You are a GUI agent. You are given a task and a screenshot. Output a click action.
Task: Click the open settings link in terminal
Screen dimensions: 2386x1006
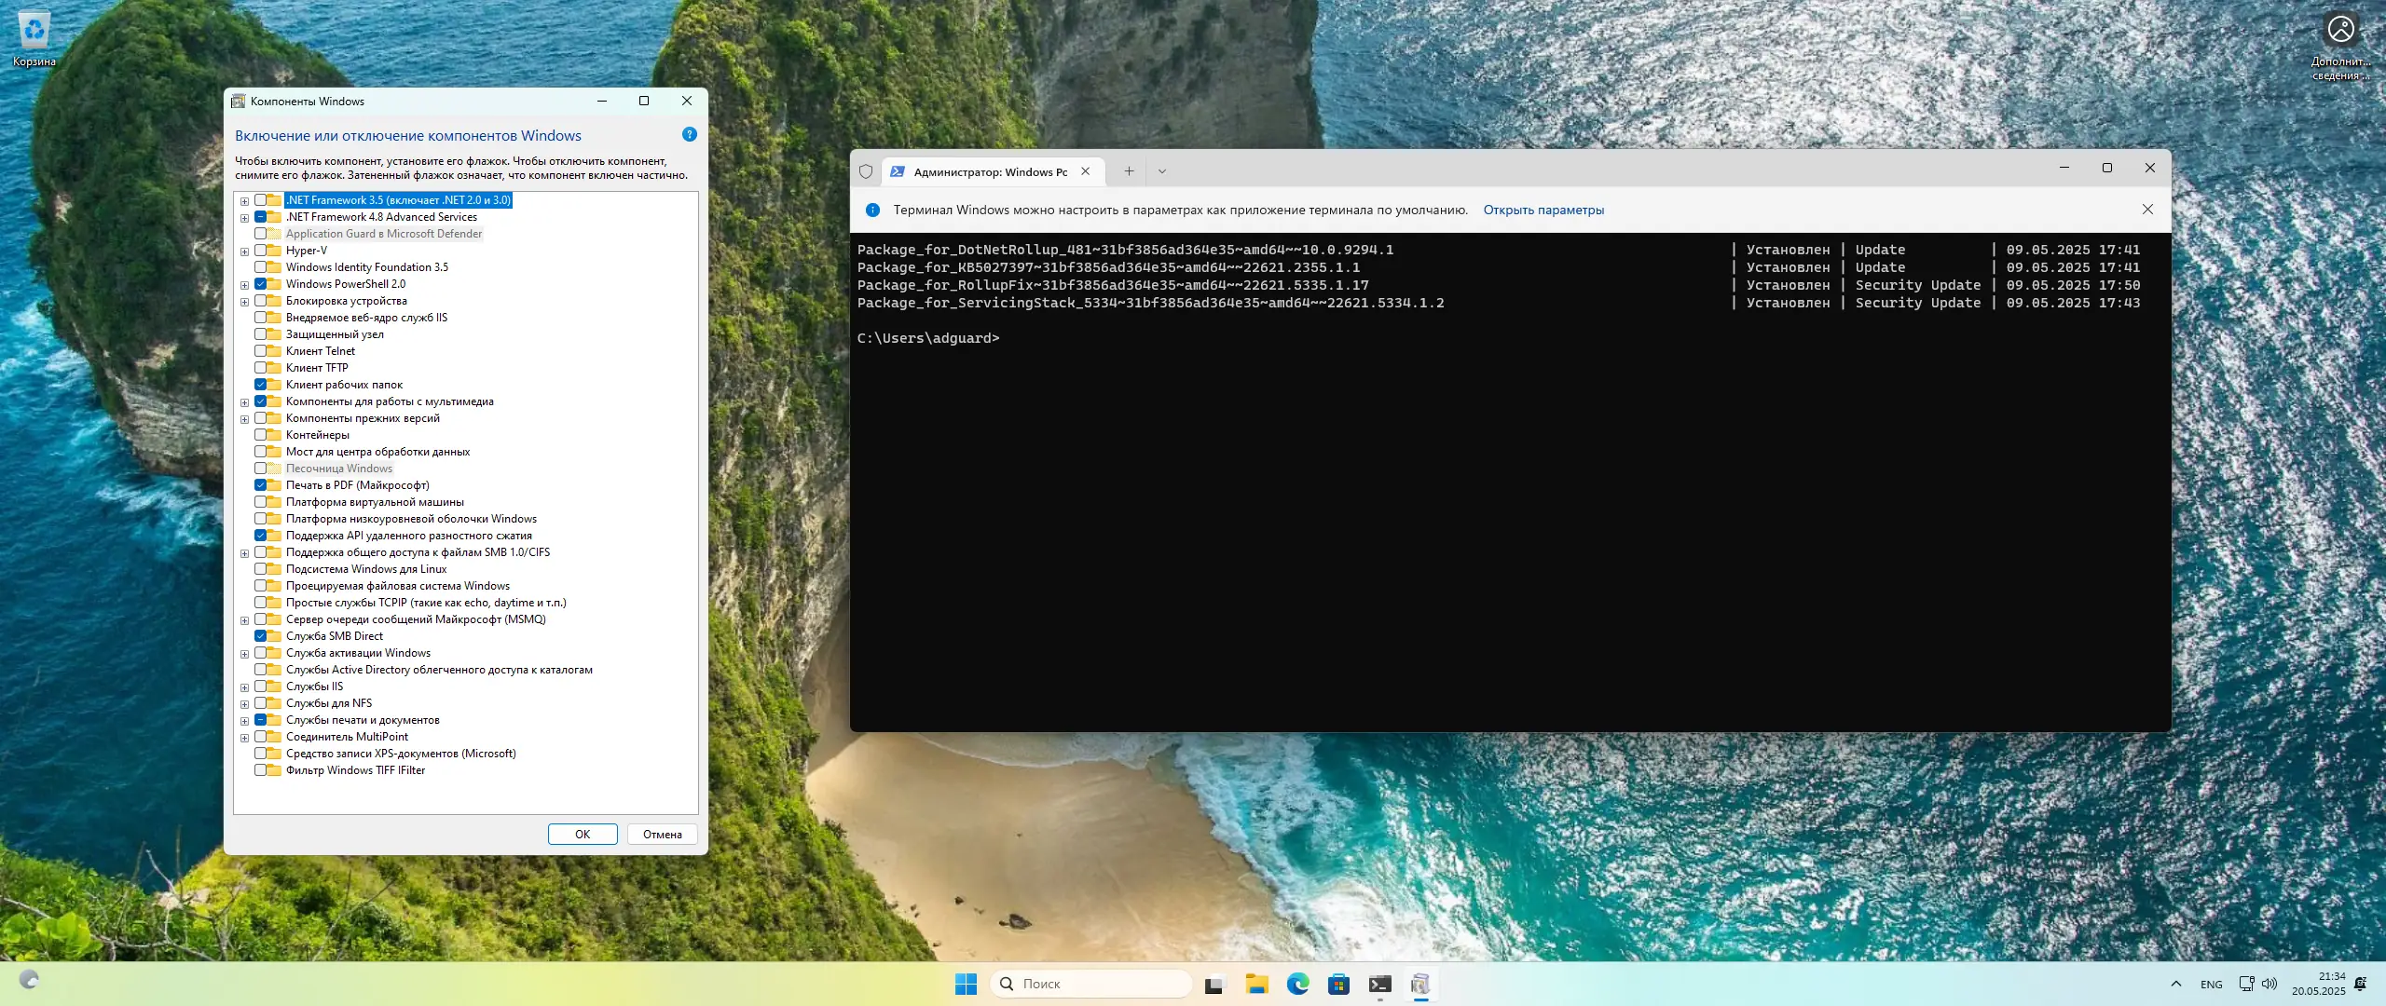1543,210
